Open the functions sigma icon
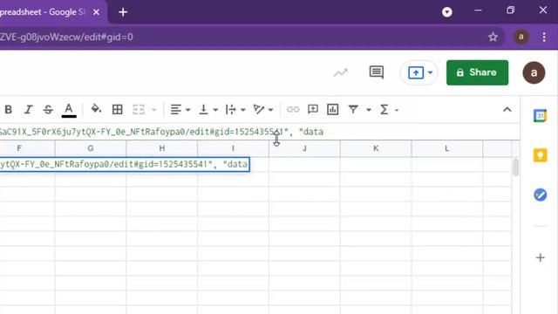 pyautogui.click(x=384, y=109)
